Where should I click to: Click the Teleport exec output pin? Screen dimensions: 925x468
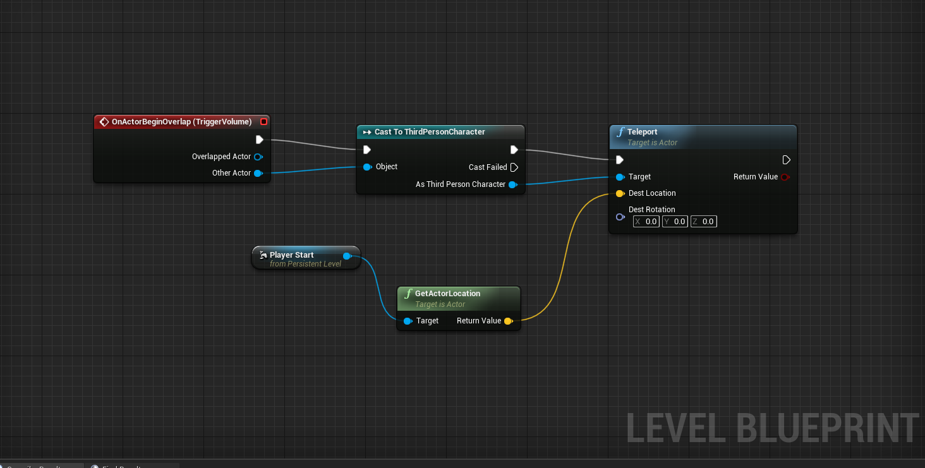tap(787, 160)
